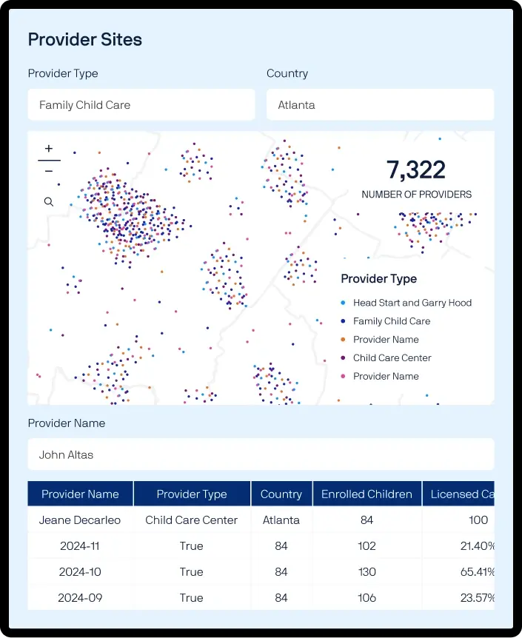The height and width of the screenshot is (638, 522).
Task: Select the Jeane Decarleo table row
Action: pos(261,520)
